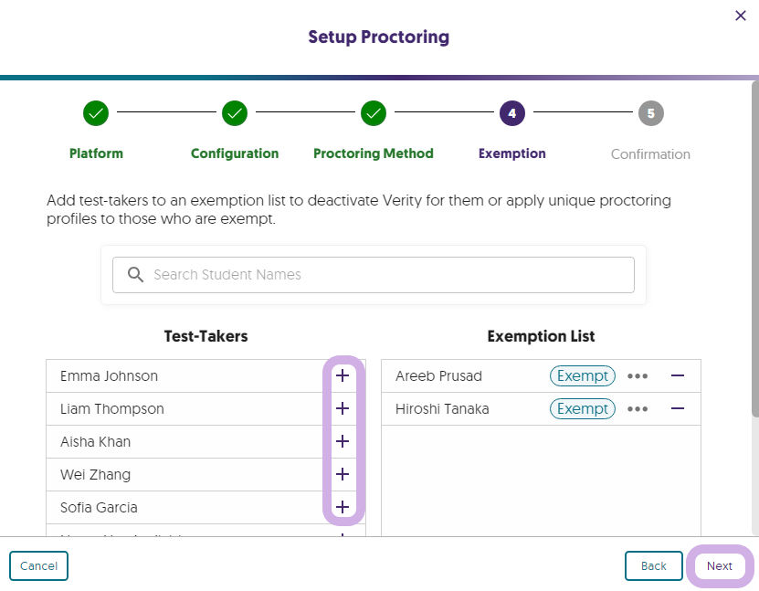Click the Back button
The image size is (759, 591).
tap(653, 565)
